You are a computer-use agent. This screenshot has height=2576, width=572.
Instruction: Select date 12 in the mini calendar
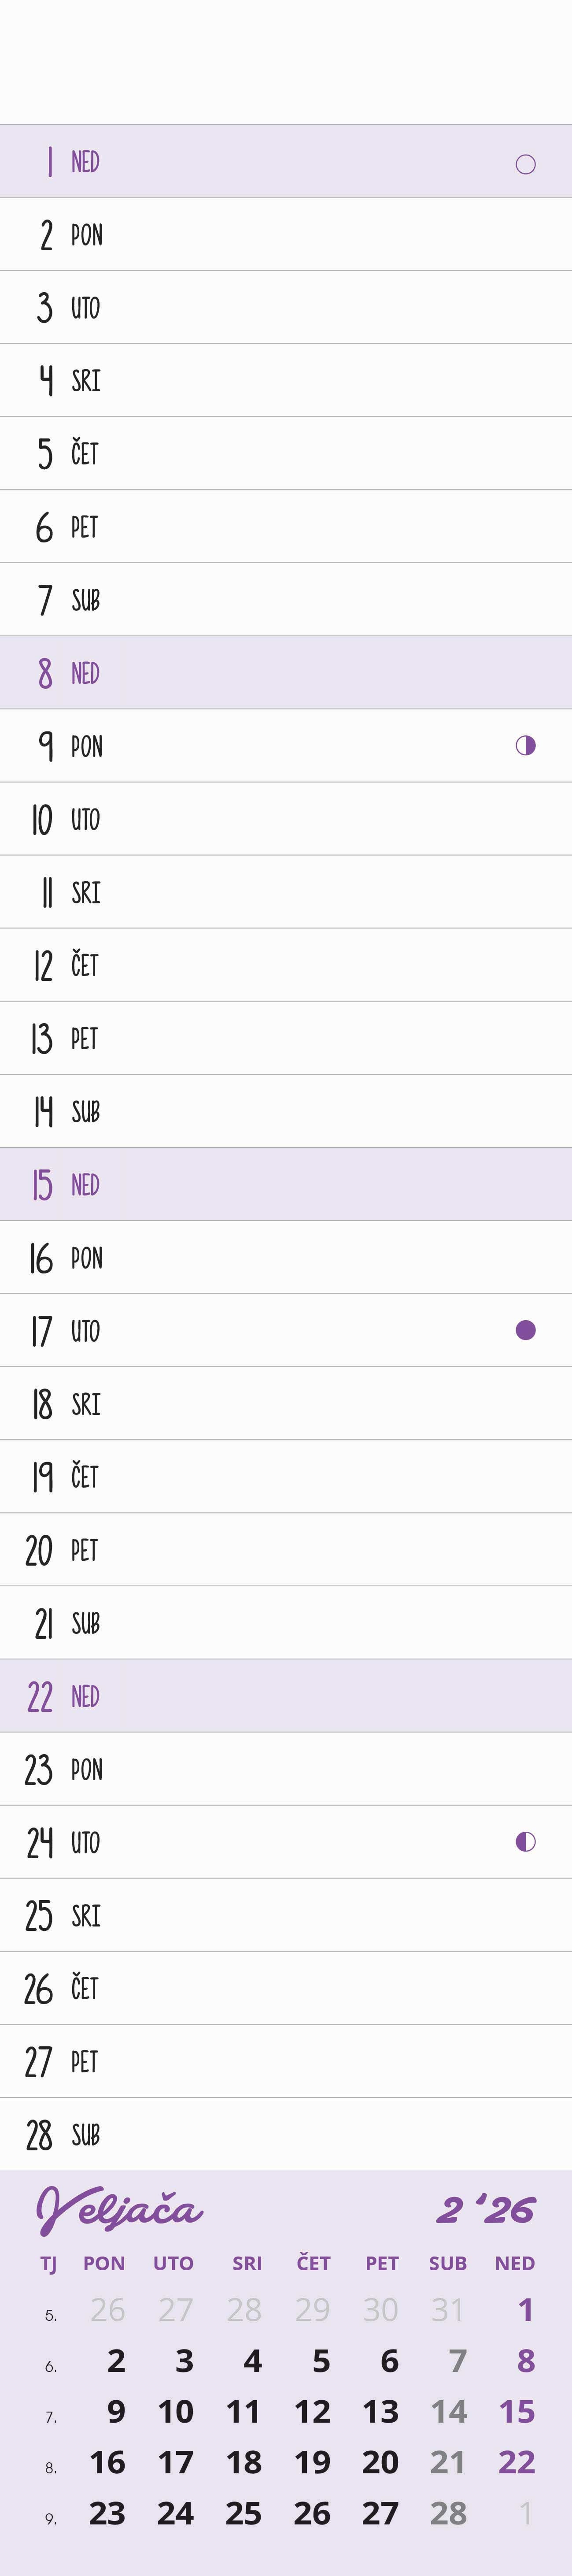(312, 2411)
